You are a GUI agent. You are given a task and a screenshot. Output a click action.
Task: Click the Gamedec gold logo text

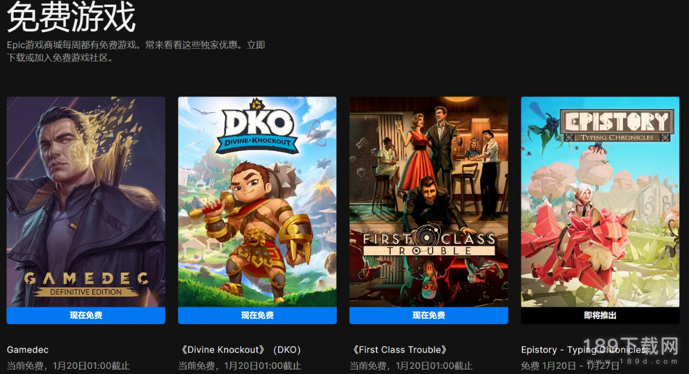[x=86, y=284]
